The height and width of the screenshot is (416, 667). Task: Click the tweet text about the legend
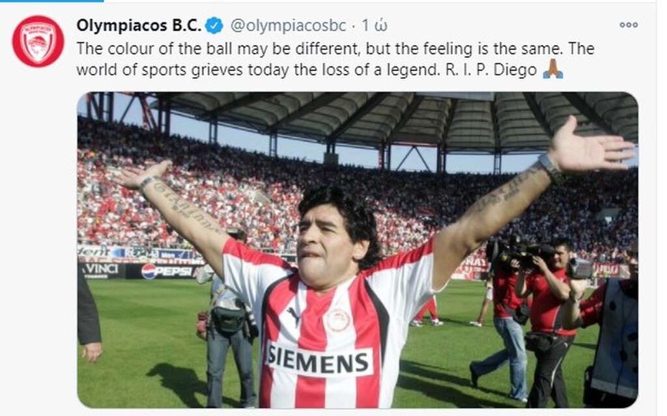click(335, 59)
